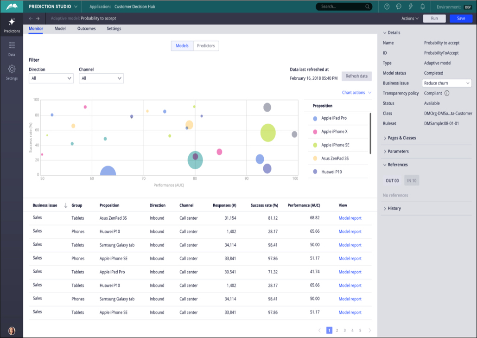Click the Apple iPhone X legend swatch

315,132
